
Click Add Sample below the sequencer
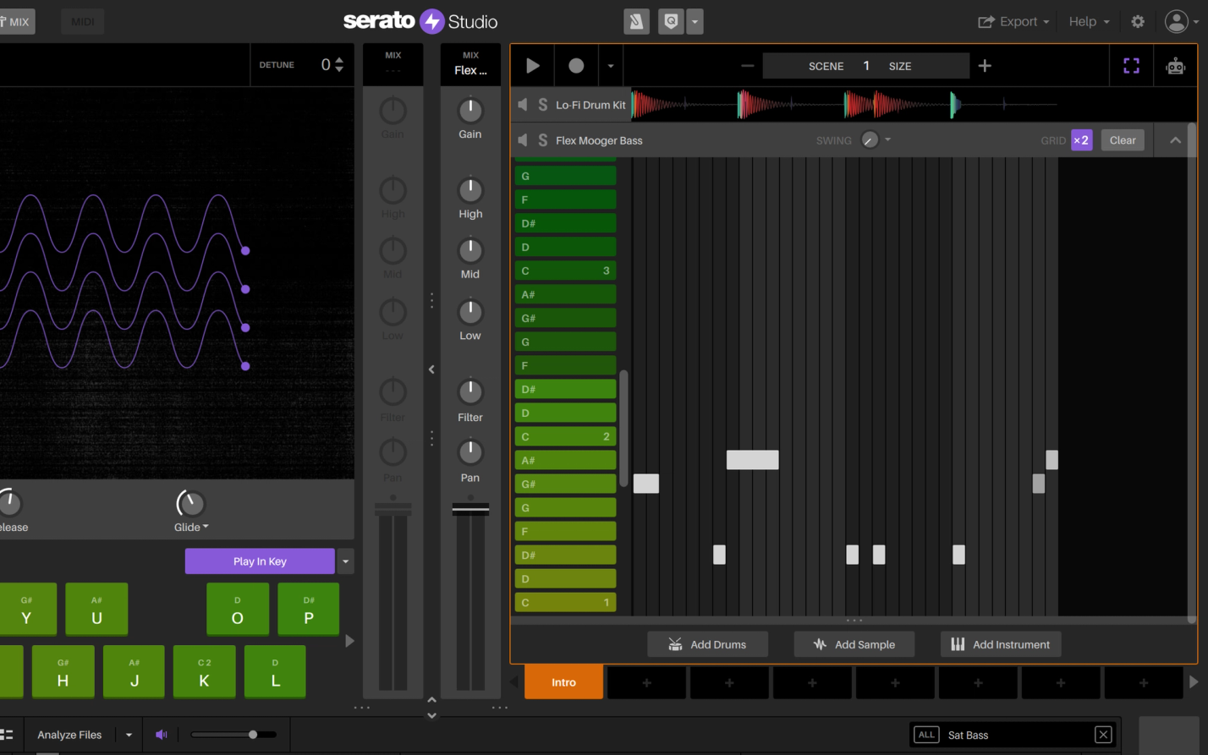(x=854, y=644)
